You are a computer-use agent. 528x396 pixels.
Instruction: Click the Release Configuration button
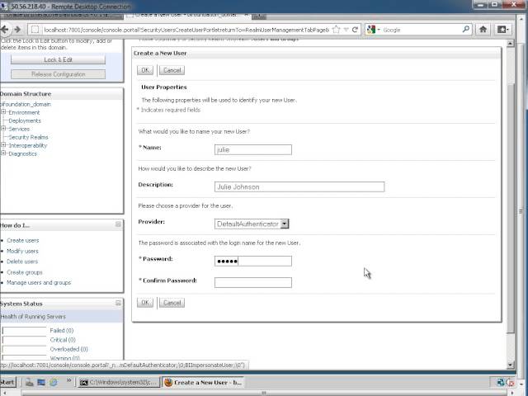[58, 74]
